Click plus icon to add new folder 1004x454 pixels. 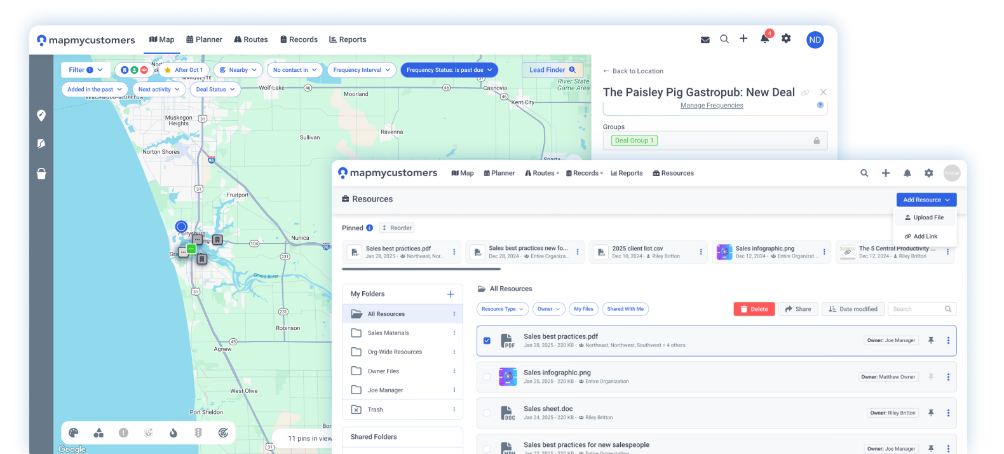451,294
